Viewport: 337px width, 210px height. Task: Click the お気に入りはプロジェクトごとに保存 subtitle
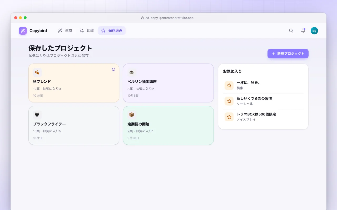point(58,56)
